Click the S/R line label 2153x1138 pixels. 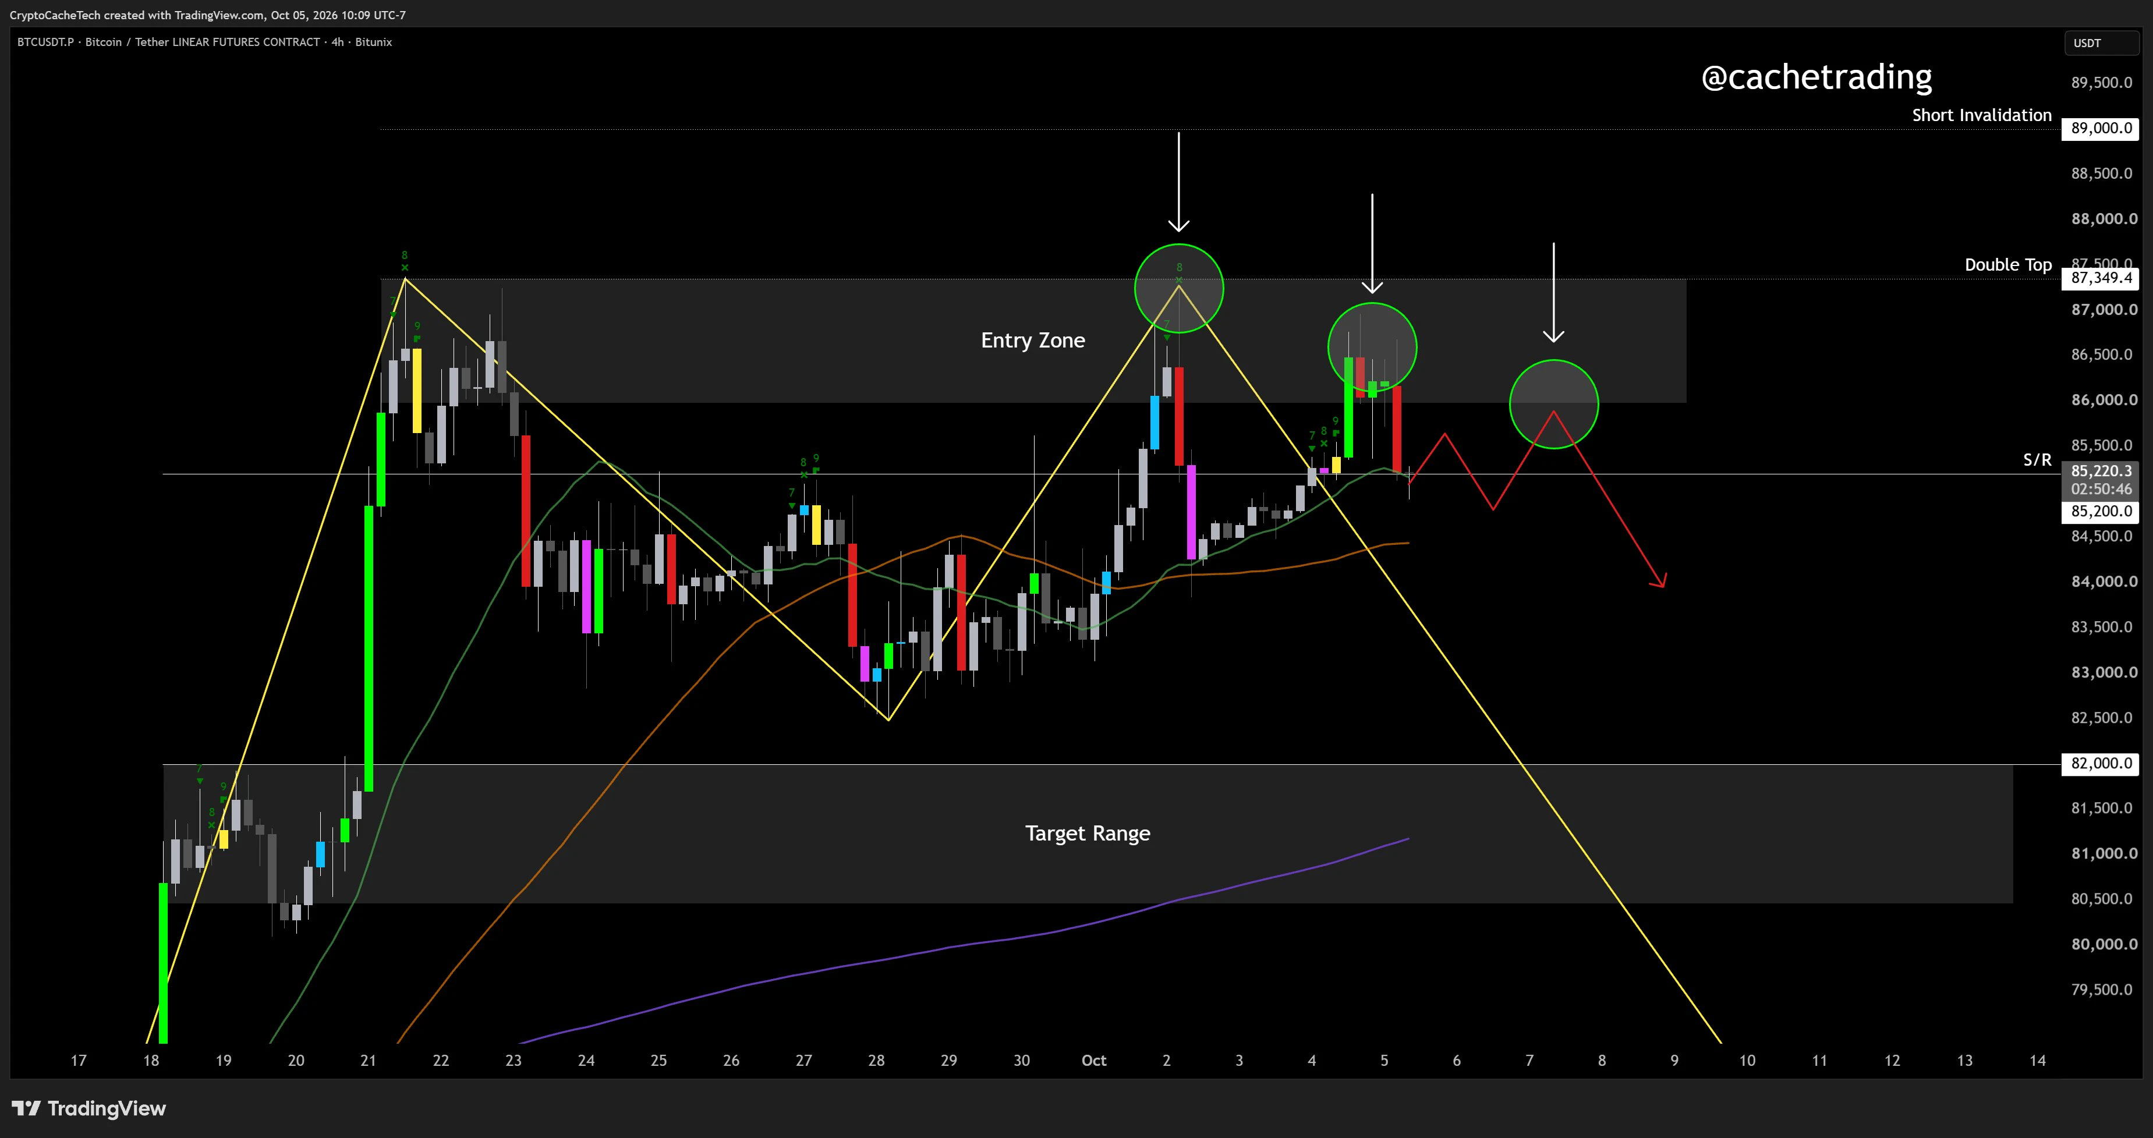(2037, 459)
